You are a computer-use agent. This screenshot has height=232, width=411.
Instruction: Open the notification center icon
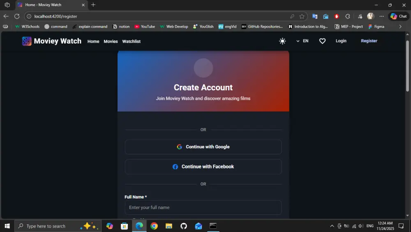(401, 226)
